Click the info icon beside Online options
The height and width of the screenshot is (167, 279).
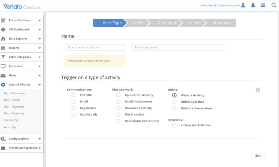click(x=258, y=90)
